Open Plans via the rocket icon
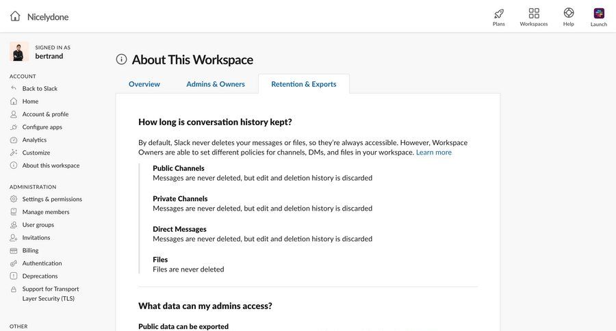 coord(498,14)
